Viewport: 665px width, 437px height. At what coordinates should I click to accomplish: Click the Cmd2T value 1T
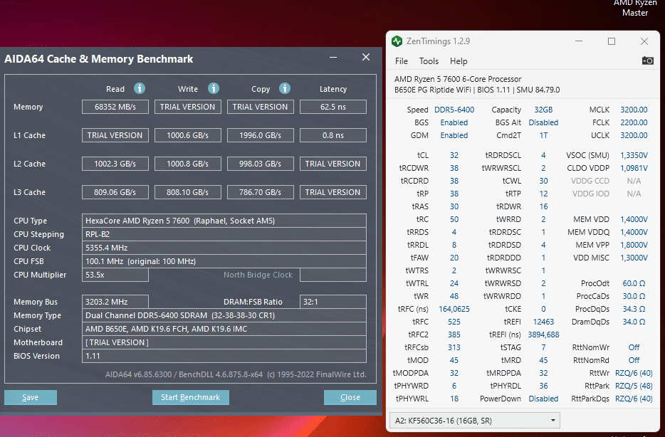(543, 135)
